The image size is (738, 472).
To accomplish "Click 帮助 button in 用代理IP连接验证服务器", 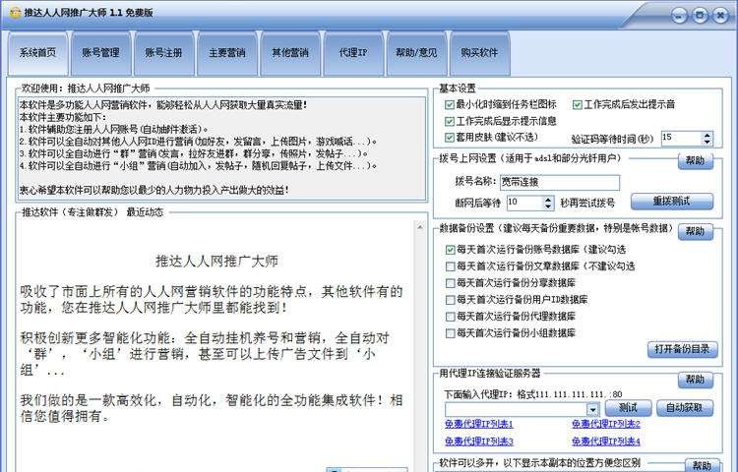I will (x=695, y=380).
